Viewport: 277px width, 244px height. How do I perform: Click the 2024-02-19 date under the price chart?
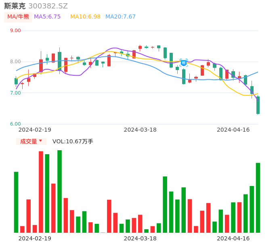(35, 130)
